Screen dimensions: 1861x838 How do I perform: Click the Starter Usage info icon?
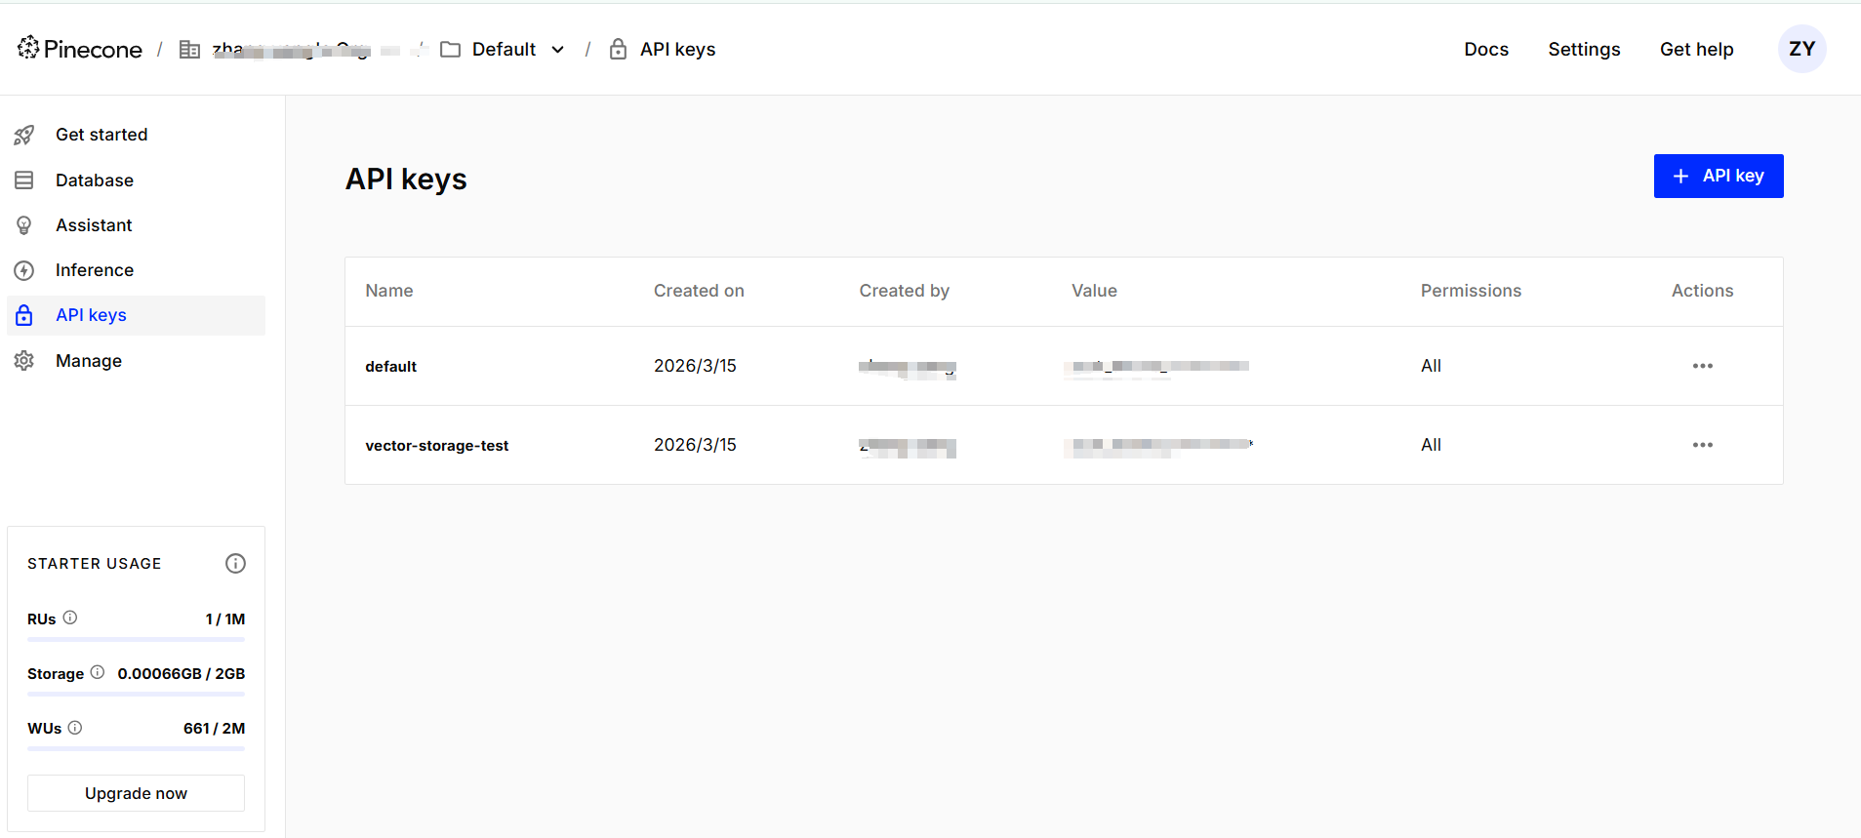coord(235,563)
